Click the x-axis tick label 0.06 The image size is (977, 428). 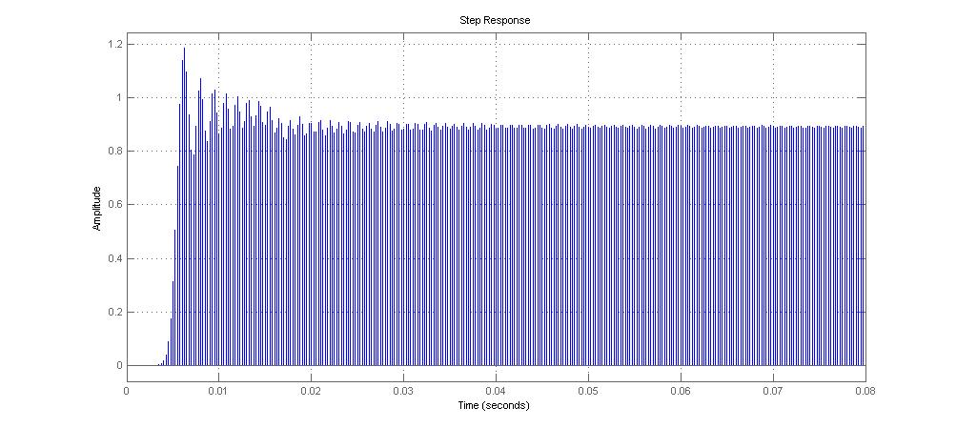click(681, 391)
